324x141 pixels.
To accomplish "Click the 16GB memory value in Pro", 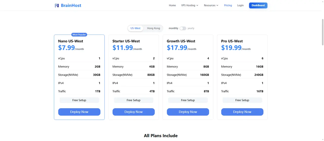I will click(x=260, y=67).
